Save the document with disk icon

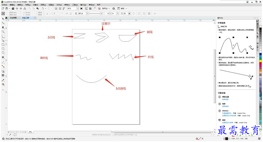(x=13, y=8)
